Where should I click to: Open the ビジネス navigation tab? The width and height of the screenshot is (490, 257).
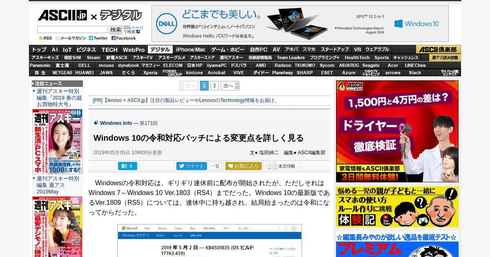(86, 49)
